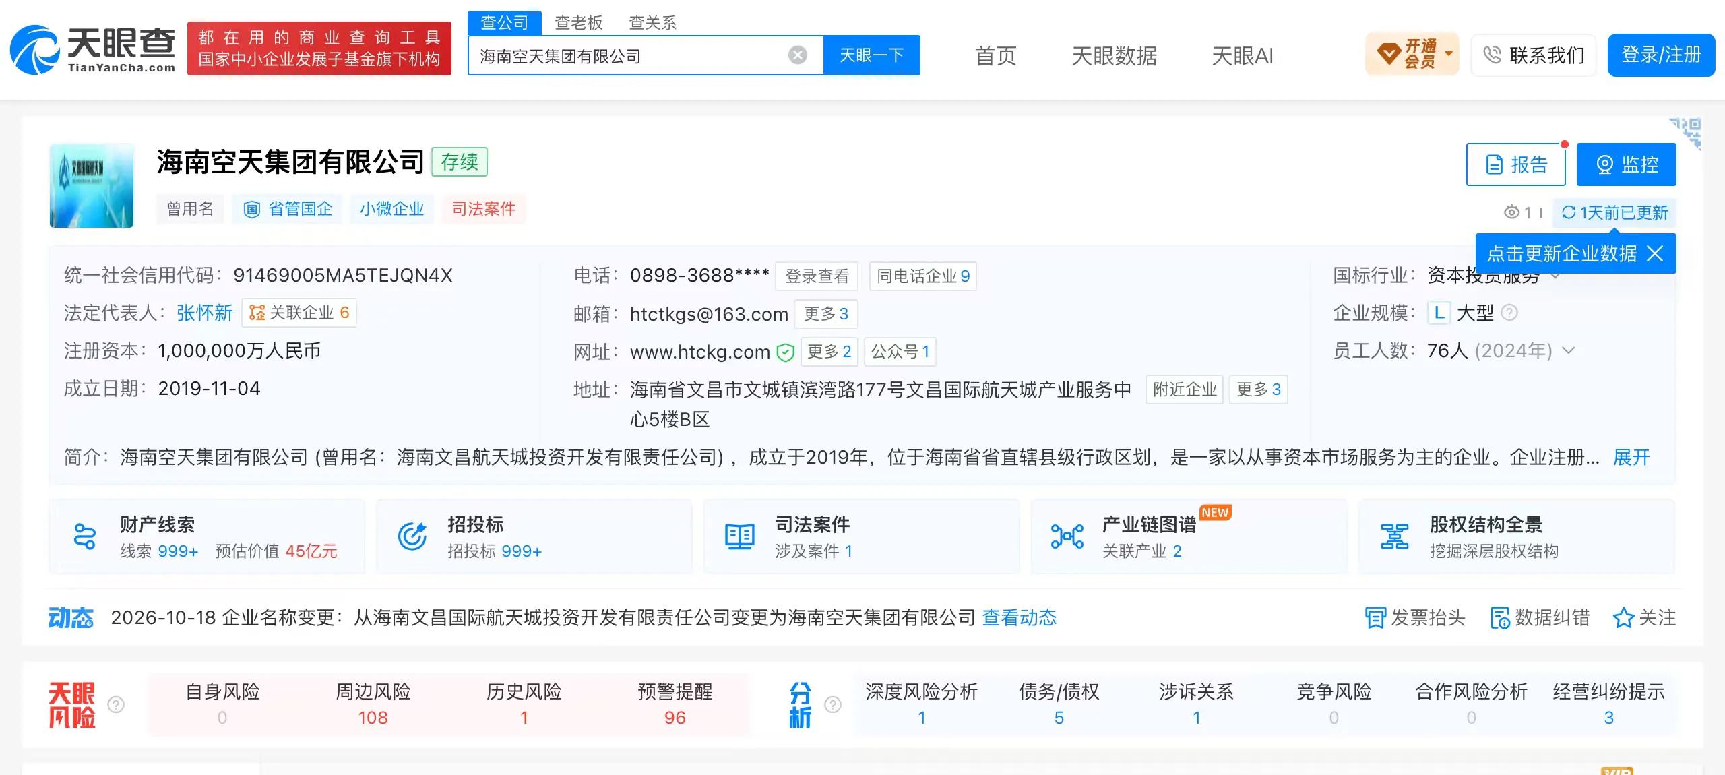Click the help icon beside 分析

point(833,704)
